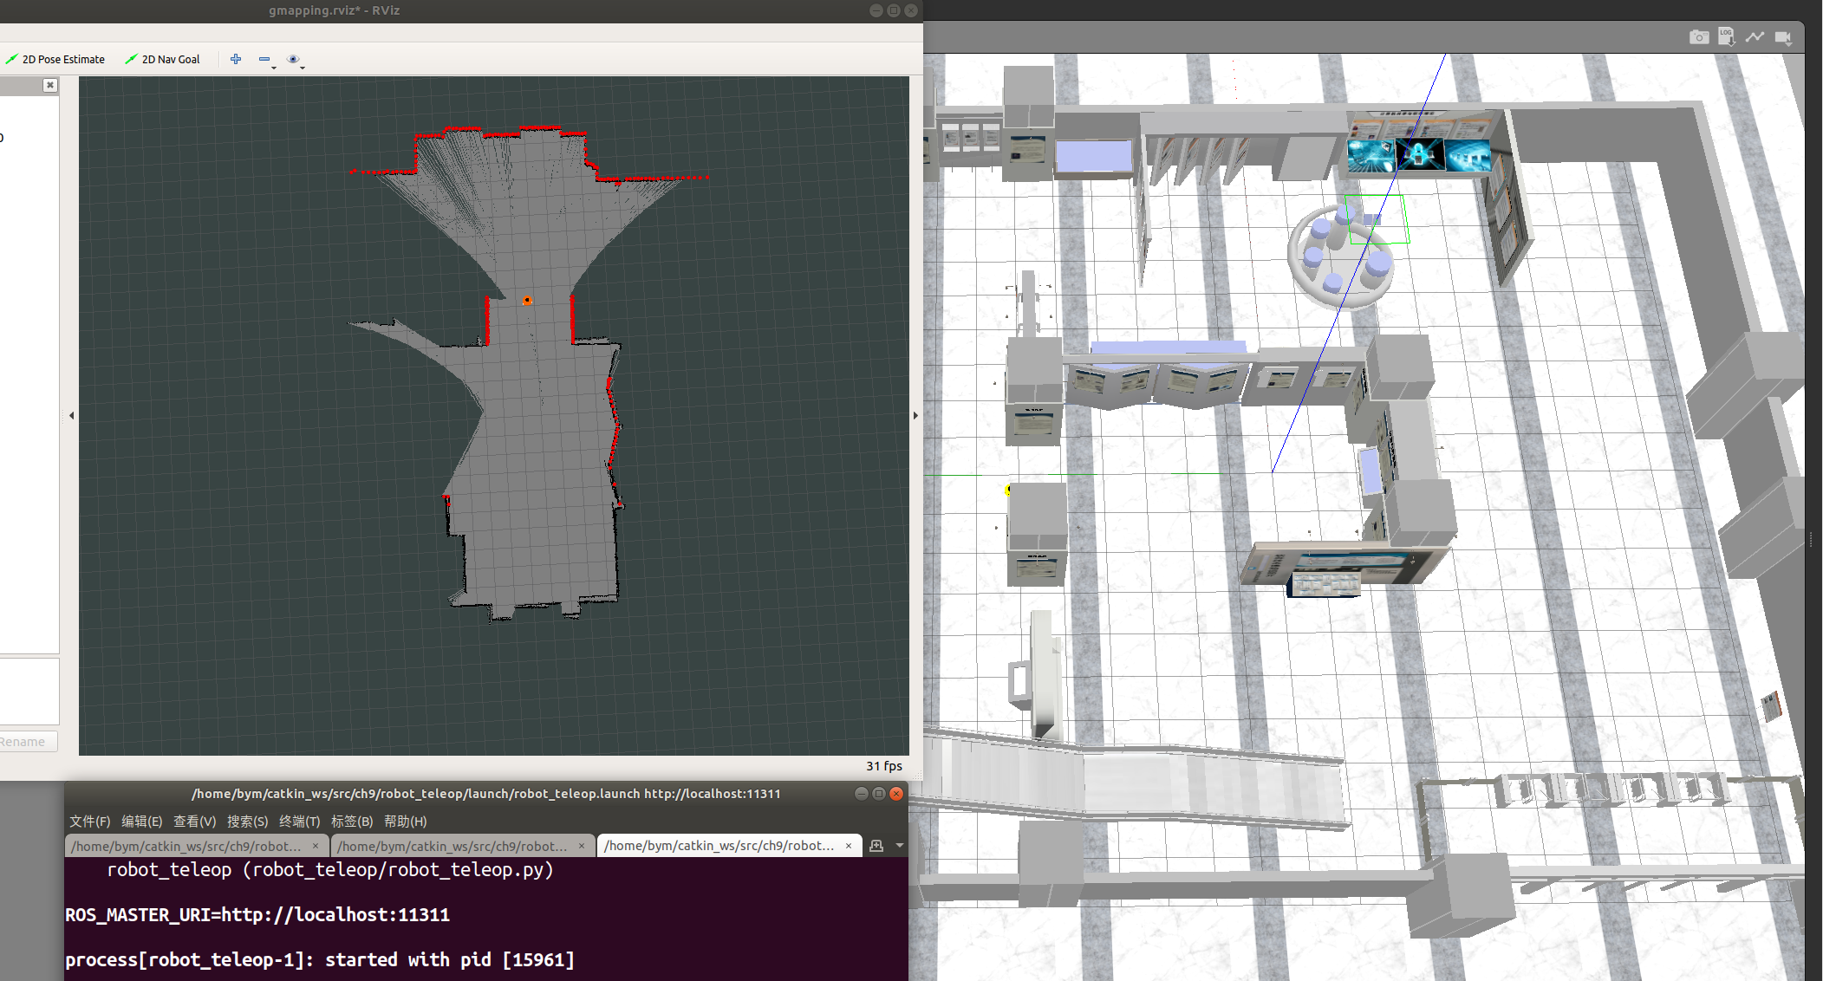Click the Rename button
This screenshot has height=981, width=1823.
(x=24, y=742)
